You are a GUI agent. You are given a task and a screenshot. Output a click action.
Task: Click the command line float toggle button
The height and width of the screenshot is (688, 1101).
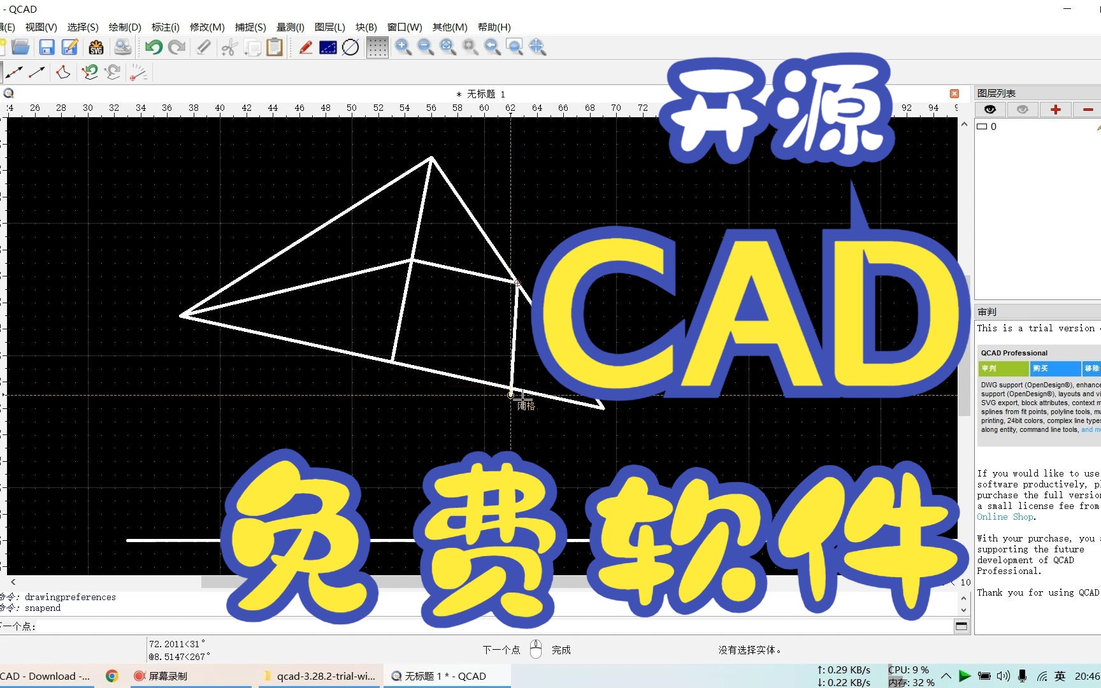961,626
